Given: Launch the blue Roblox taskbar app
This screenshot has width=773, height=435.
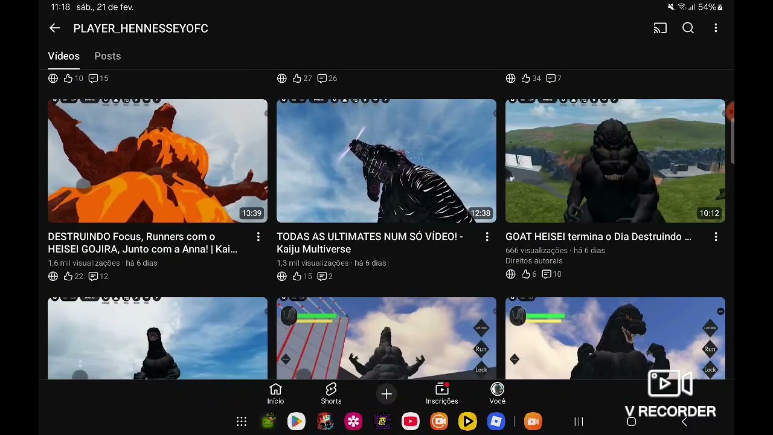Looking at the screenshot, I should [x=496, y=421].
